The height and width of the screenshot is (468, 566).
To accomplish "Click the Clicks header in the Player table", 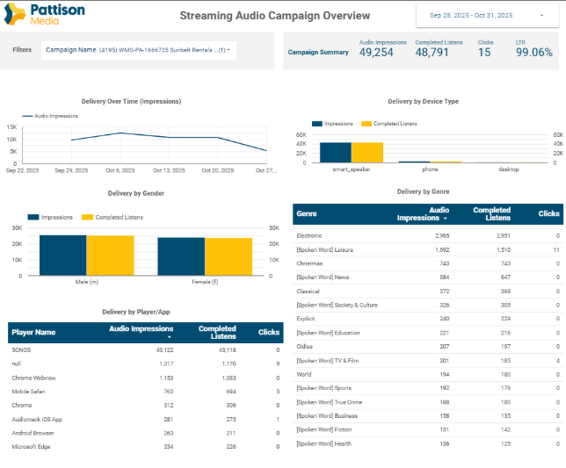I will point(269,332).
